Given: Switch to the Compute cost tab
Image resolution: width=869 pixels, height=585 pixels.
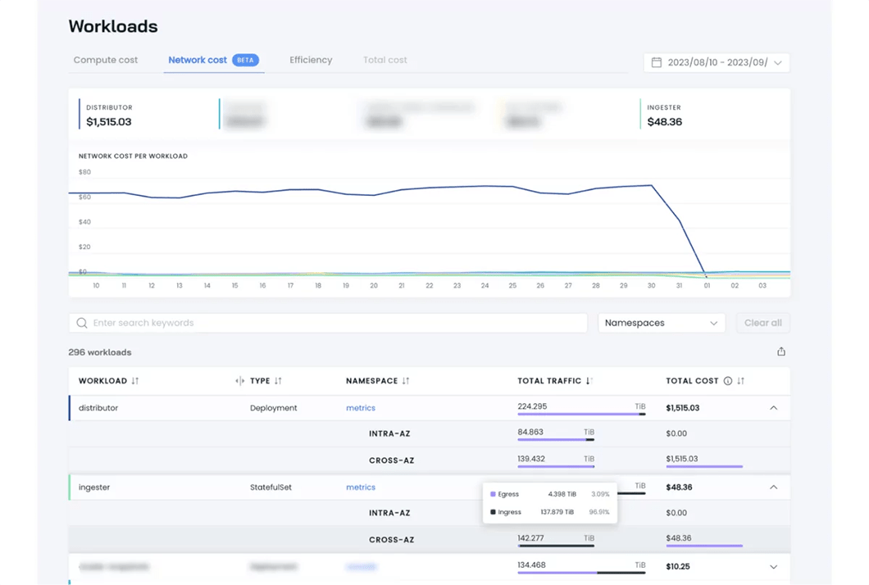Looking at the screenshot, I should pos(106,60).
